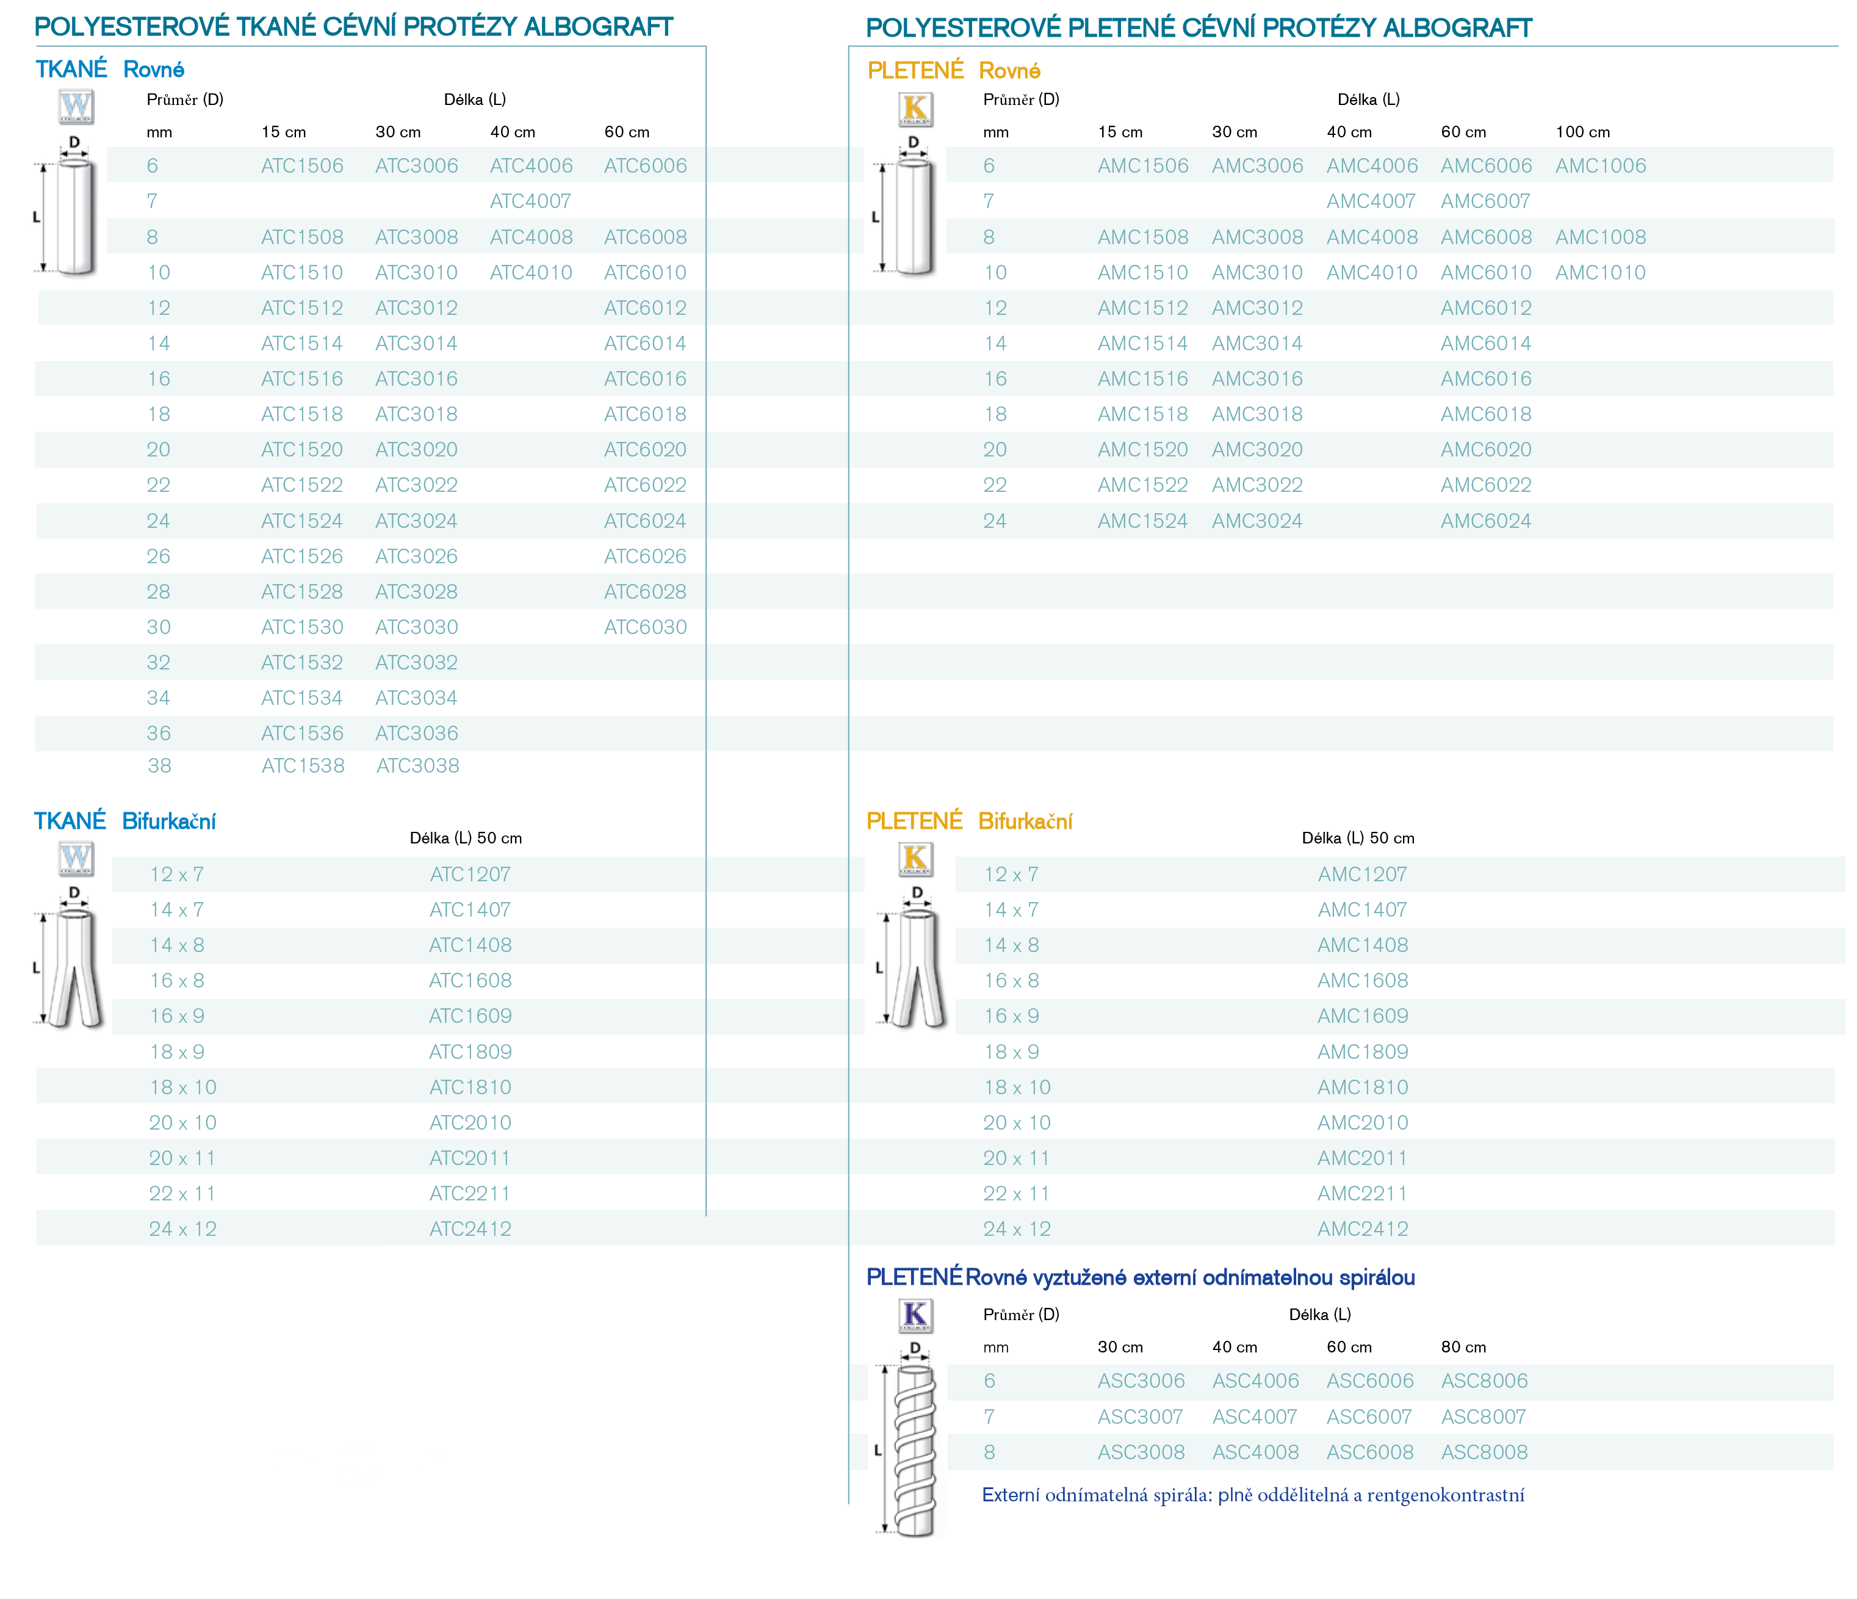The width and height of the screenshot is (1857, 1599).
Task: Click the TKANÉ Rovné section title
Action: point(109,69)
